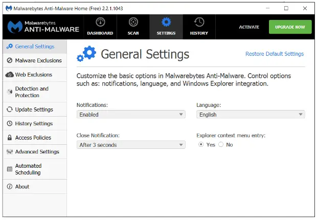This screenshot has height=220, width=317.
Task: Open Malware Exclusions settings page
Action: (x=35, y=60)
